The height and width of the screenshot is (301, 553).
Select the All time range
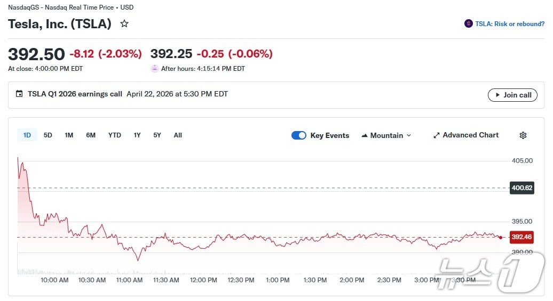(178, 135)
